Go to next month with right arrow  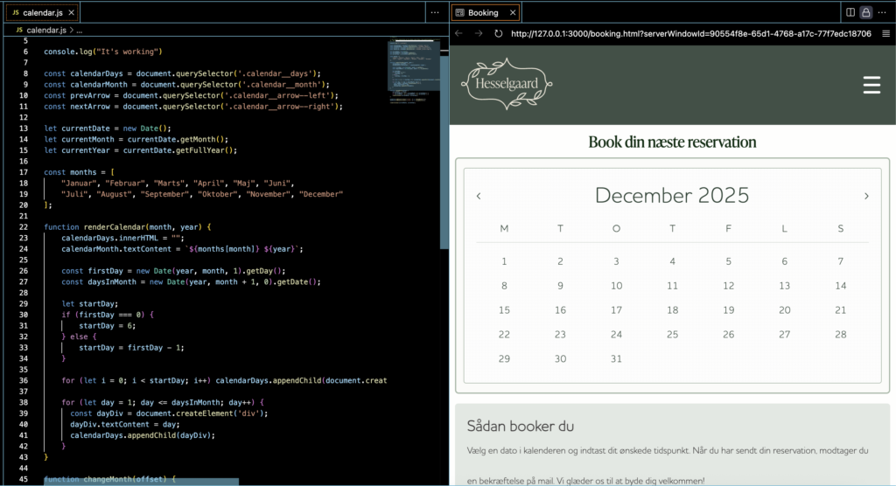pyautogui.click(x=866, y=196)
